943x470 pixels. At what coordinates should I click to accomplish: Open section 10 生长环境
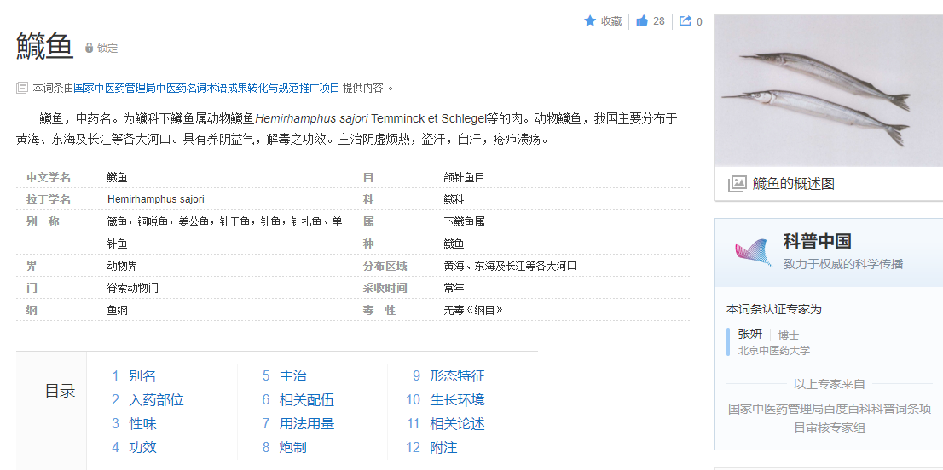(x=456, y=400)
